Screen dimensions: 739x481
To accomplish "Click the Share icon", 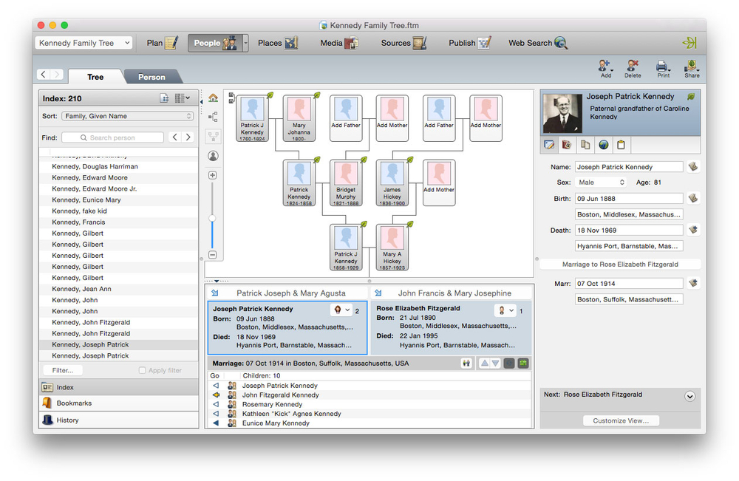I will pos(692,68).
